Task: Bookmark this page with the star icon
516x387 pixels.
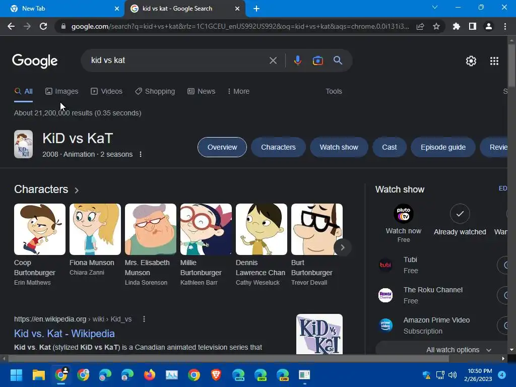Action: click(436, 26)
